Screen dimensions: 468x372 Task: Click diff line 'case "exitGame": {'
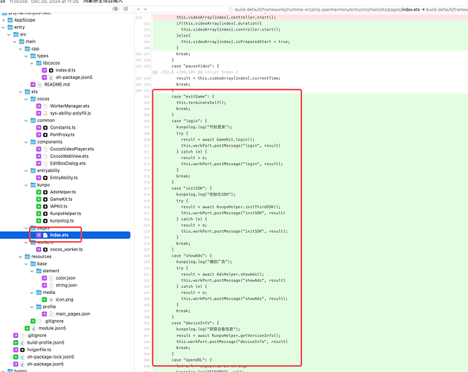193,97
